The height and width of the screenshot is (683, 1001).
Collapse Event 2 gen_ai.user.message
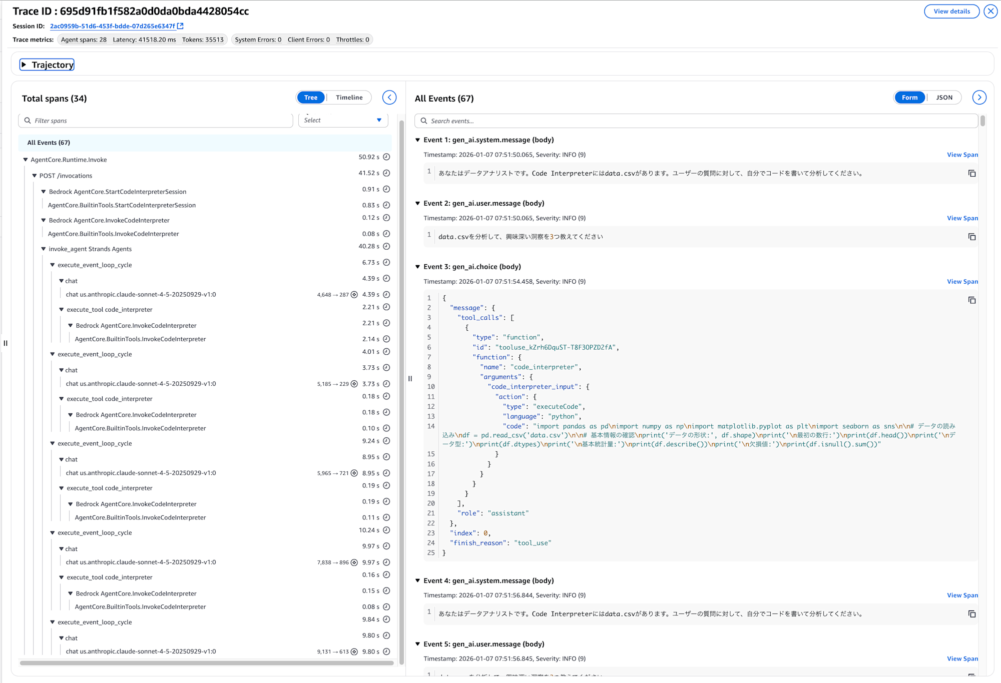coord(417,203)
